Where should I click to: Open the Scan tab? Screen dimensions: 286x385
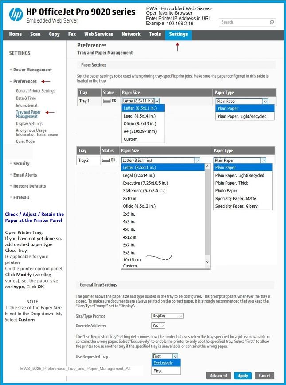(35, 35)
